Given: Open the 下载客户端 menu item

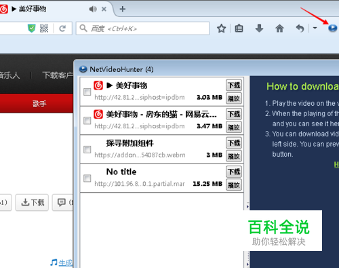Looking at the screenshot, I should click(58, 75).
